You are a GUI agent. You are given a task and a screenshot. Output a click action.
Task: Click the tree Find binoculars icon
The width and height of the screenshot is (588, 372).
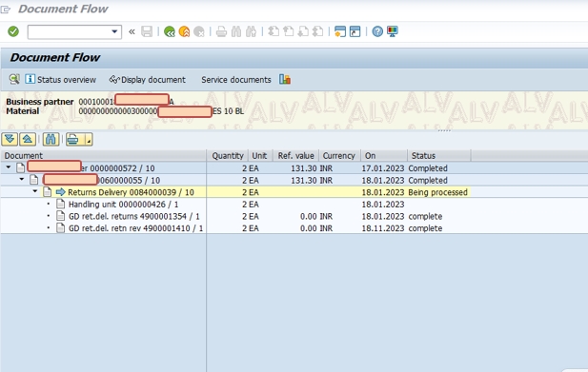(51, 140)
